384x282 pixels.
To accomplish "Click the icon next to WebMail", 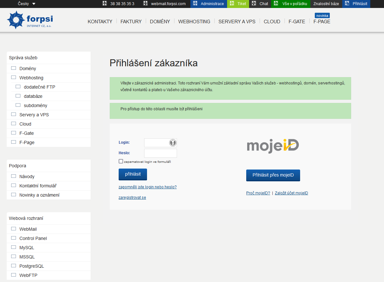I will [x=13, y=229].
